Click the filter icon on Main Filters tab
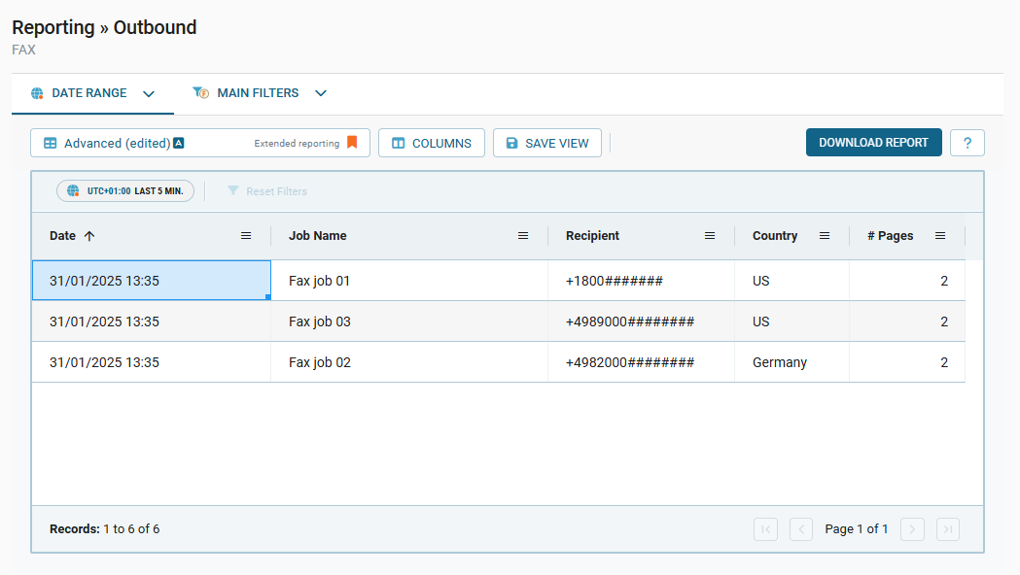 coord(201,92)
